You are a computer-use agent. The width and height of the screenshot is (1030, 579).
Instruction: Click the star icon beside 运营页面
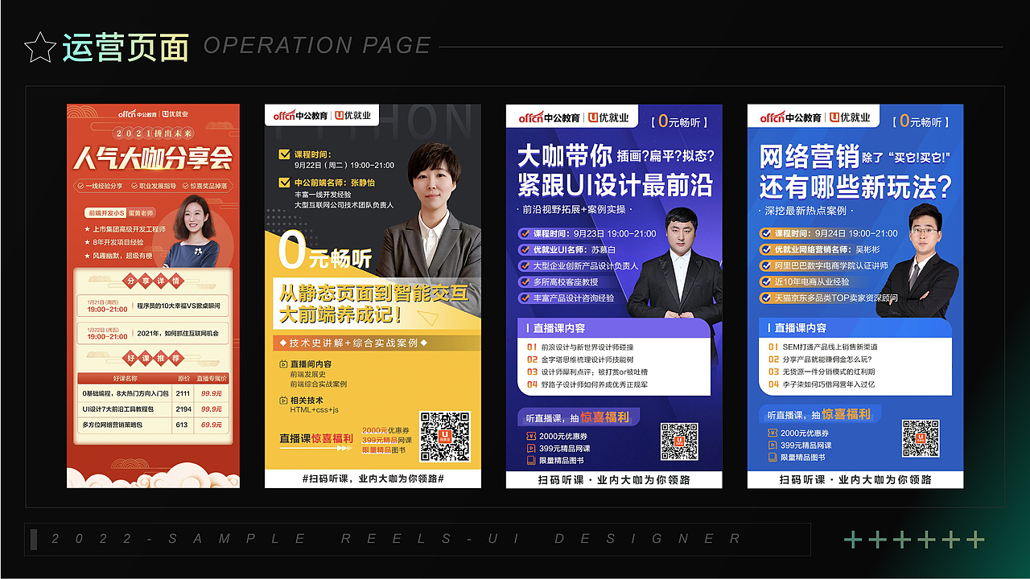click(x=40, y=47)
